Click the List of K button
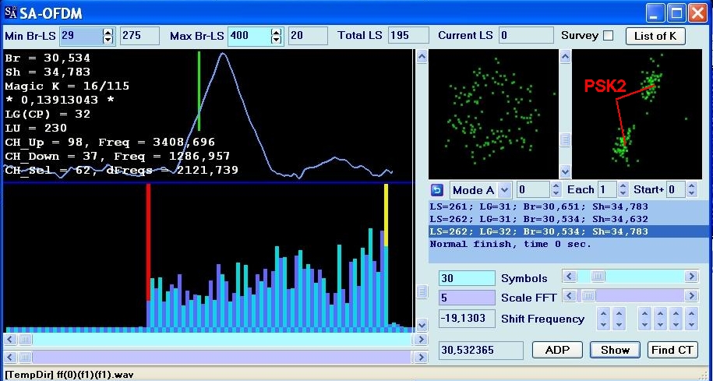713x381 pixels. pyautogui.click(x=655, y=36)
